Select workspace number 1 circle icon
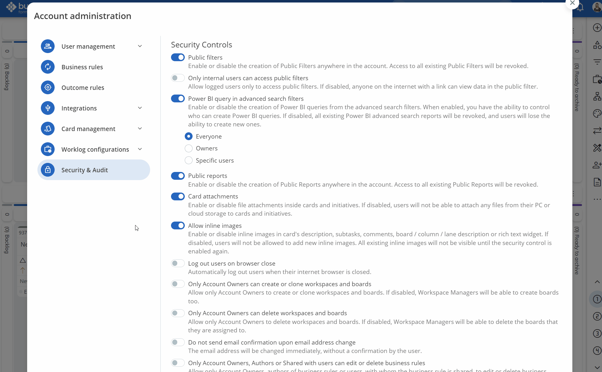This screenshot has height=372, width=602. pos(597,299)
